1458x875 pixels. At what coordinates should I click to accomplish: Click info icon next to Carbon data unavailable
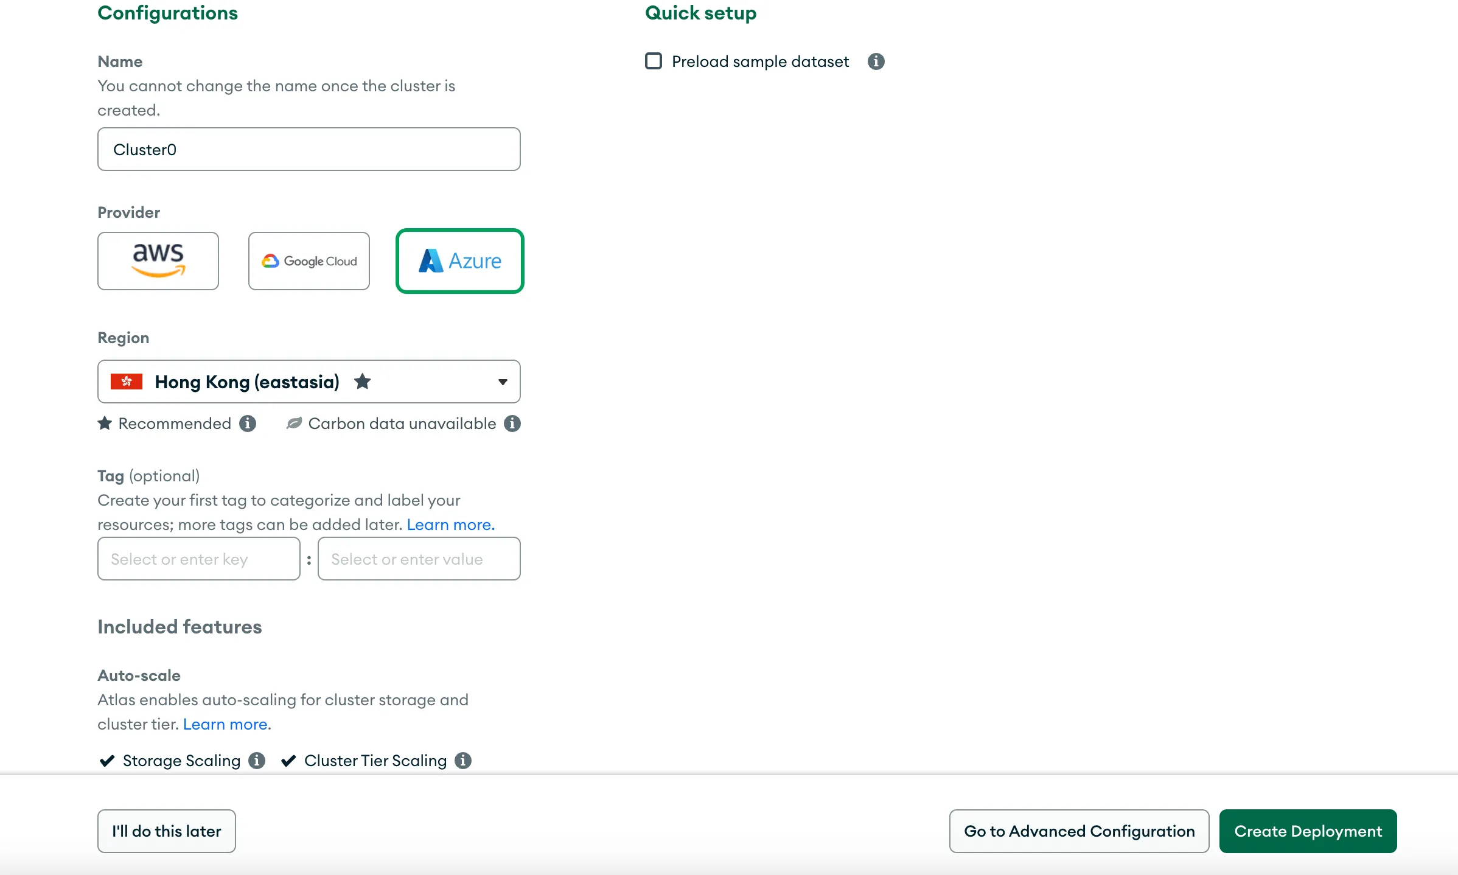coord(512,424)
